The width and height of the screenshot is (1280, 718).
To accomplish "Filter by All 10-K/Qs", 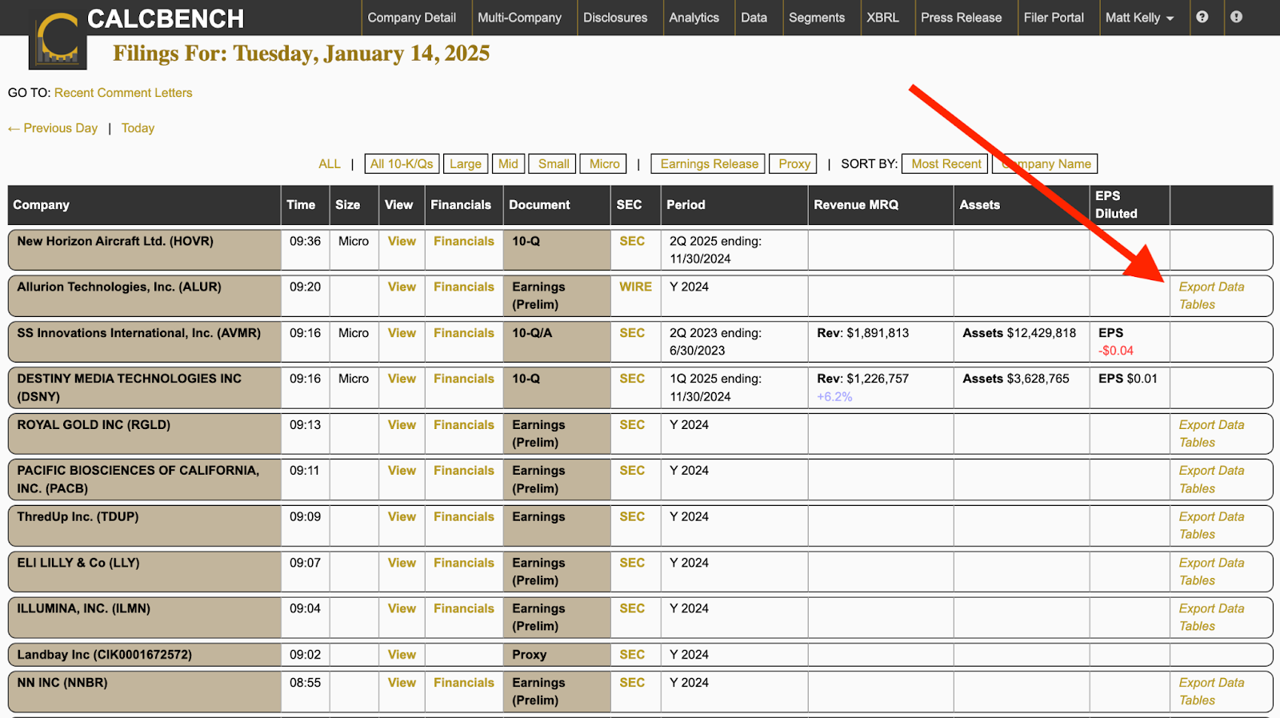I will click(402, 164).
